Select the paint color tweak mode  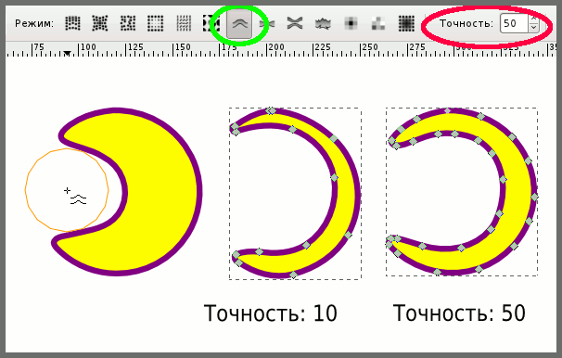351,24
